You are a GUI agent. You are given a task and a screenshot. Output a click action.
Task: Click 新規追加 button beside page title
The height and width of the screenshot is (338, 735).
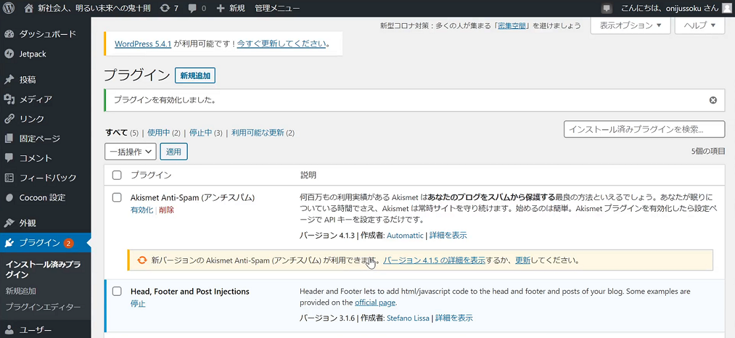195,76
